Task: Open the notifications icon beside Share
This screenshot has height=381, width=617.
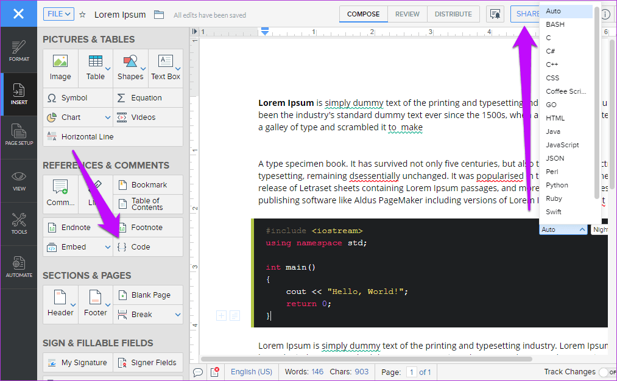Action: [495, 14]
